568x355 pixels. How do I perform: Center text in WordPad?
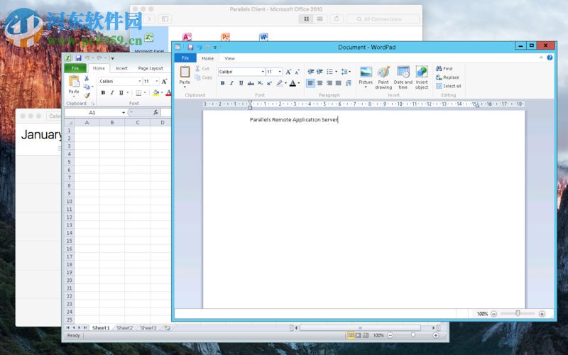320,83
